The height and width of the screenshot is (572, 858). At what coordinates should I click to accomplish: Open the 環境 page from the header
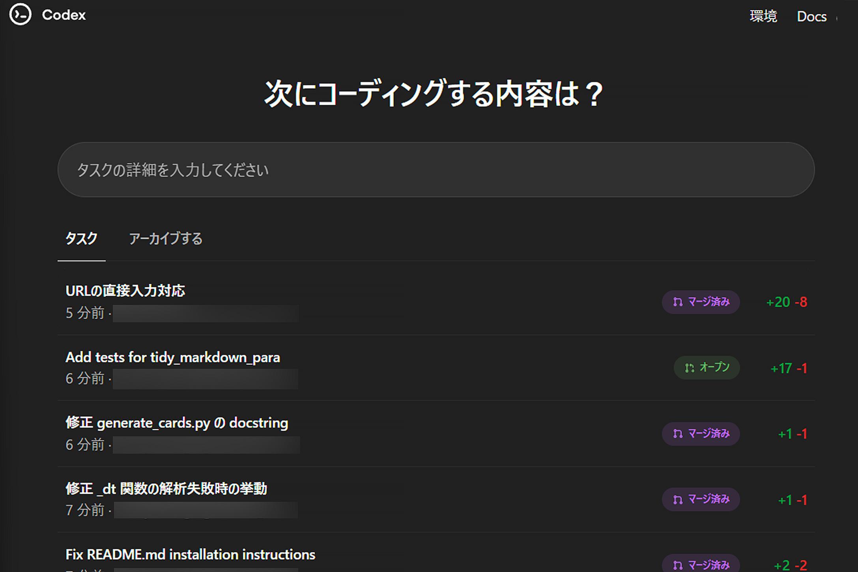763,16
